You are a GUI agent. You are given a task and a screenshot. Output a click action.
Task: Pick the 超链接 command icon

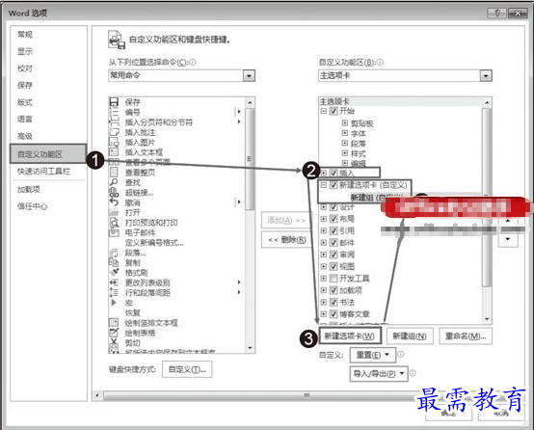[x=114, y=193]
